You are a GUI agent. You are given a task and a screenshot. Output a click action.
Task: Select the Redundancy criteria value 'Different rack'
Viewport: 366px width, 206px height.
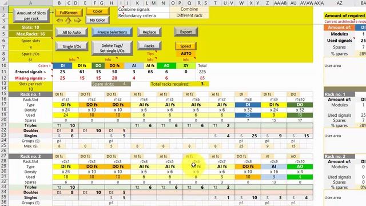point(189,15)
